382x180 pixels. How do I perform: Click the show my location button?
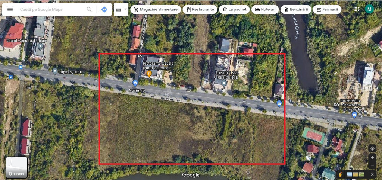coord(372,148)
